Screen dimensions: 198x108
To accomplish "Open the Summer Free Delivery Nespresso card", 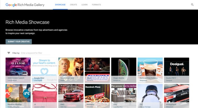I will [x=150, y=70].
